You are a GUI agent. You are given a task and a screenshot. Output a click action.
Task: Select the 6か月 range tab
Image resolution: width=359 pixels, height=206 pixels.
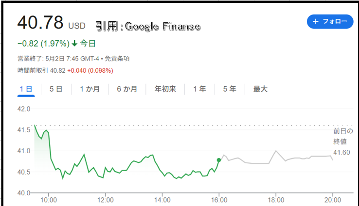tap(127, 89)
